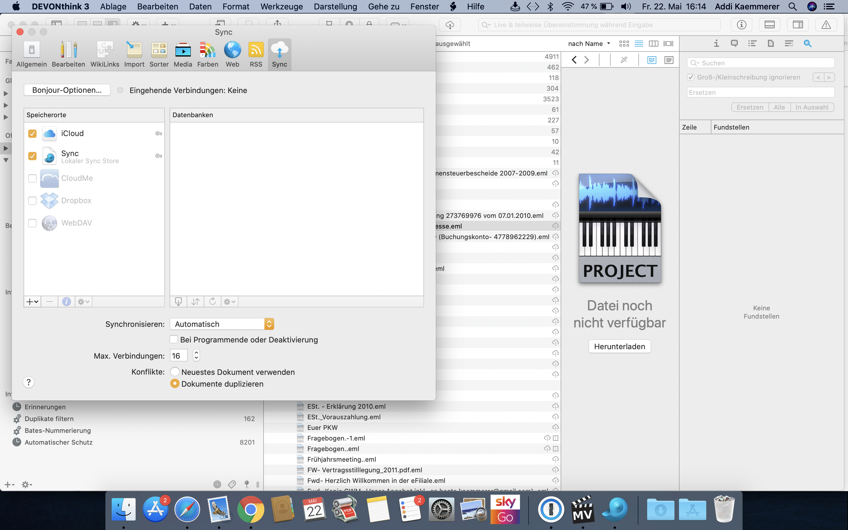Open the Allgemein preferences pane
Image resolution: width=848 pixels, height=530 pixels.
coord(32,54)
